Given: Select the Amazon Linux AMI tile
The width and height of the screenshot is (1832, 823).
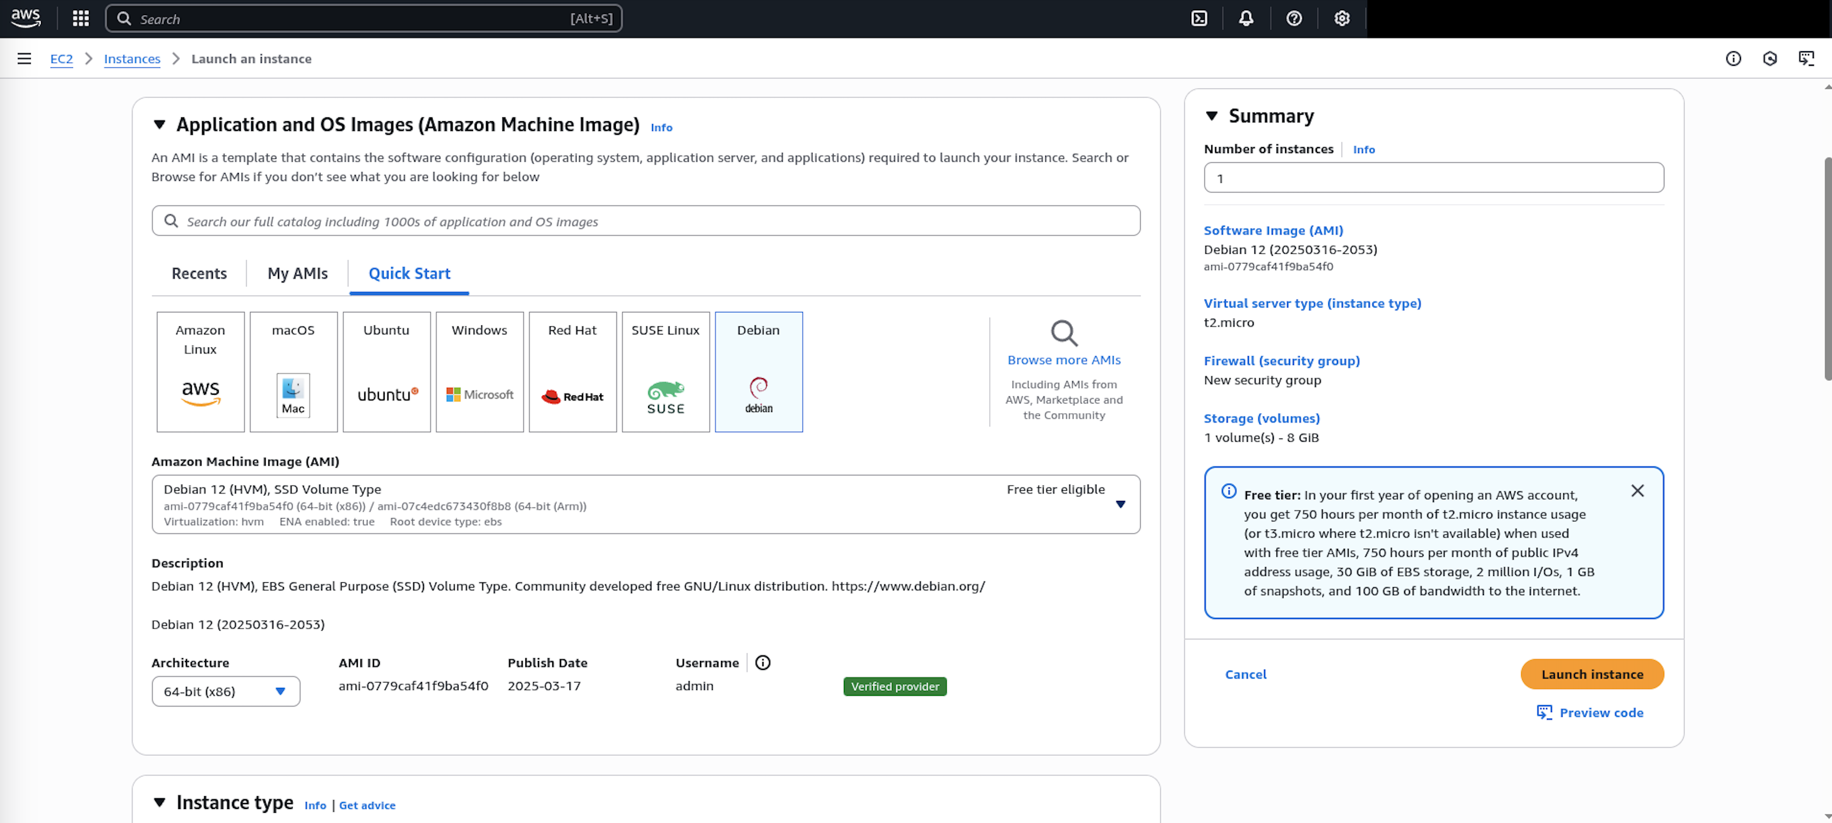Looking at the screenshot, I should tap(200, 372).
